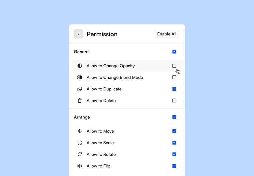Click the move arrows icon
This screenshot has height=176, width=254.
80,131
